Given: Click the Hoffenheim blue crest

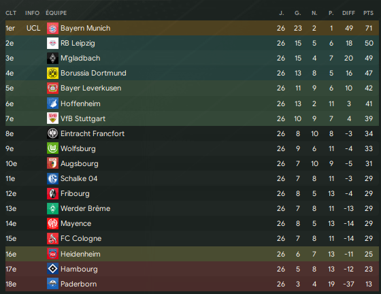Looking at the screenshot, I should [x=52, y=103].
